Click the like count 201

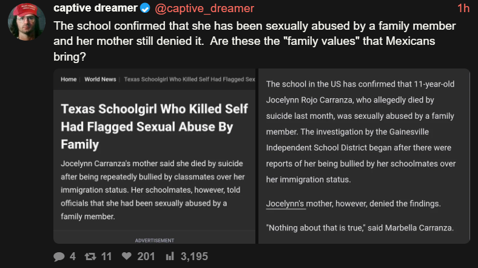tap(146, 256)
